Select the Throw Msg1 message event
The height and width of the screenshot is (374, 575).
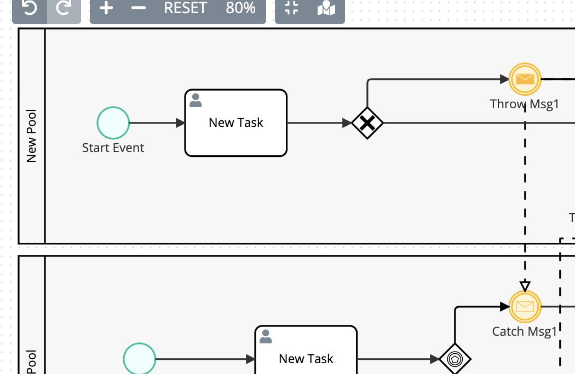(525, 79)
